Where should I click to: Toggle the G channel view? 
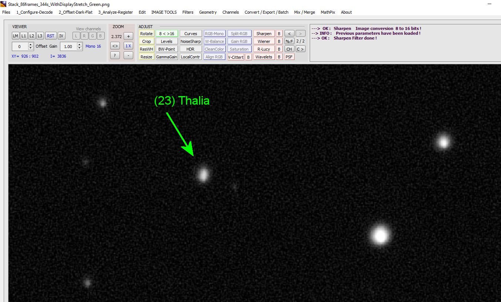coord(92,35)
